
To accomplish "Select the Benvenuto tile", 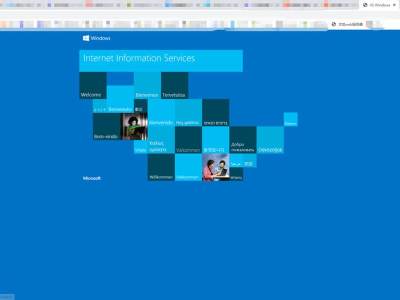I will (x=120, y=99).
